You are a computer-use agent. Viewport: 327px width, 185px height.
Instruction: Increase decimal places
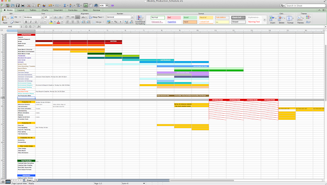coord(126,22)
